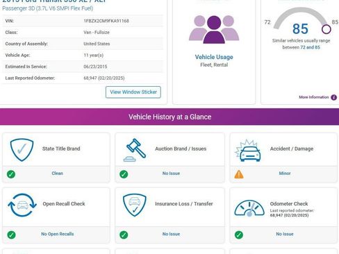Click green checkmark beside Clean status

pos(11,174)
